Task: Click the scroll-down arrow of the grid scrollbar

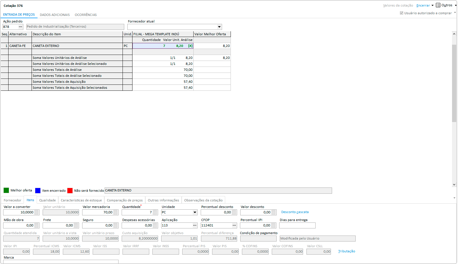Action: (454, 185)
